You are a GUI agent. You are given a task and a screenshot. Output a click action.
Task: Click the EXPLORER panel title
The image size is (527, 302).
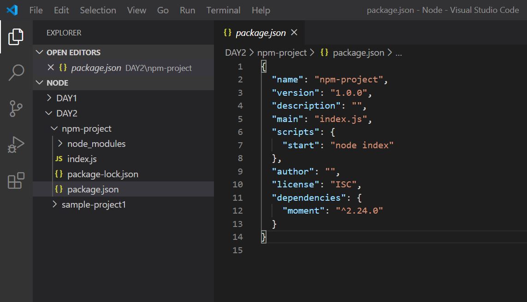(x=64, y=33)
